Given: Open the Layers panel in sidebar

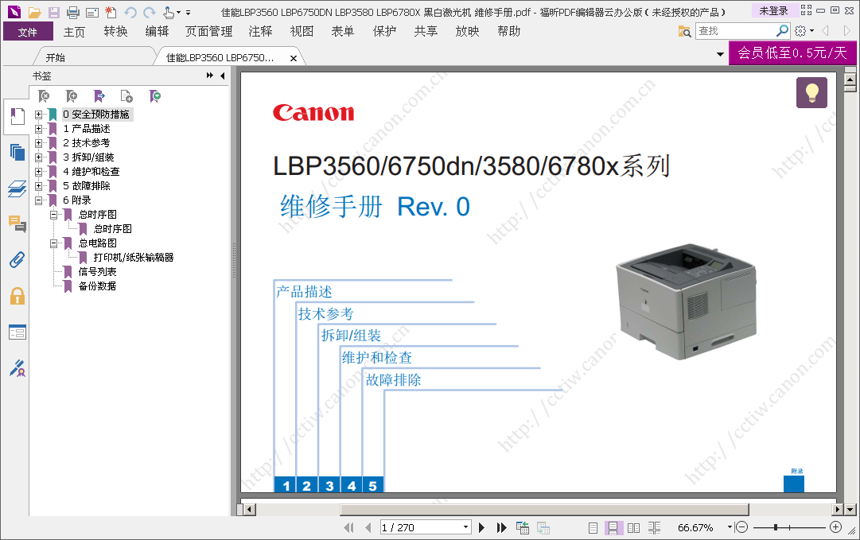Looking at the screenshot, I should [17, 188].
